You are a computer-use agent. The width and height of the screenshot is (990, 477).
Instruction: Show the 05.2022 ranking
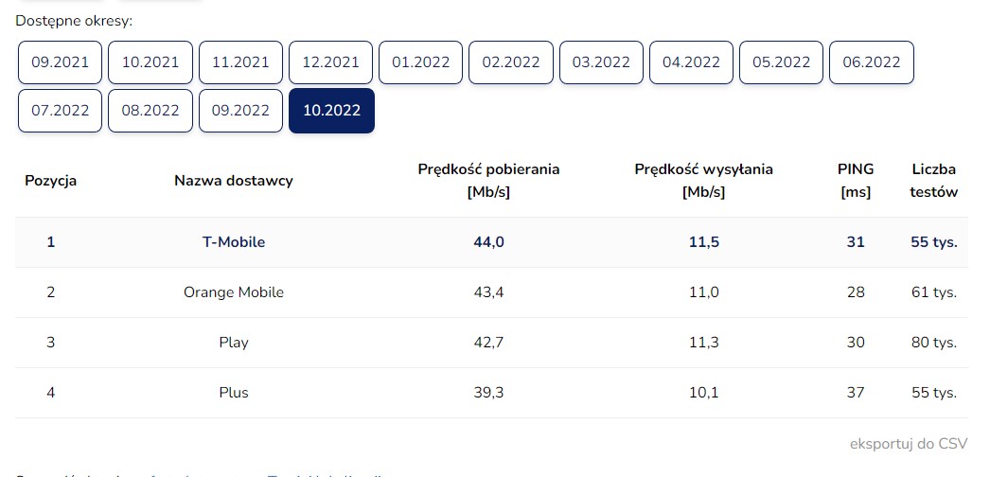coord(782,62)
